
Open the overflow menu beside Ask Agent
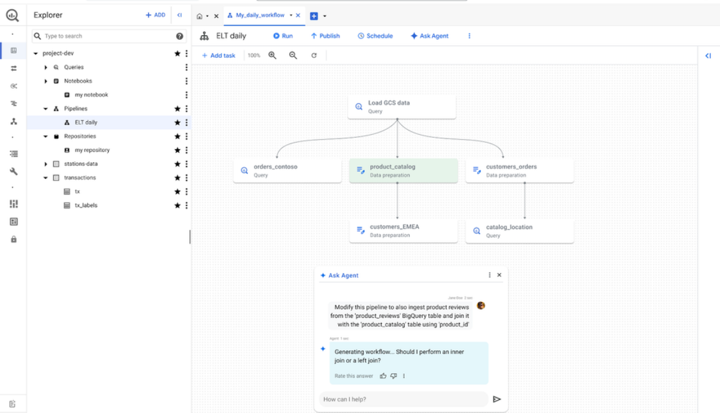click(469, 35)
